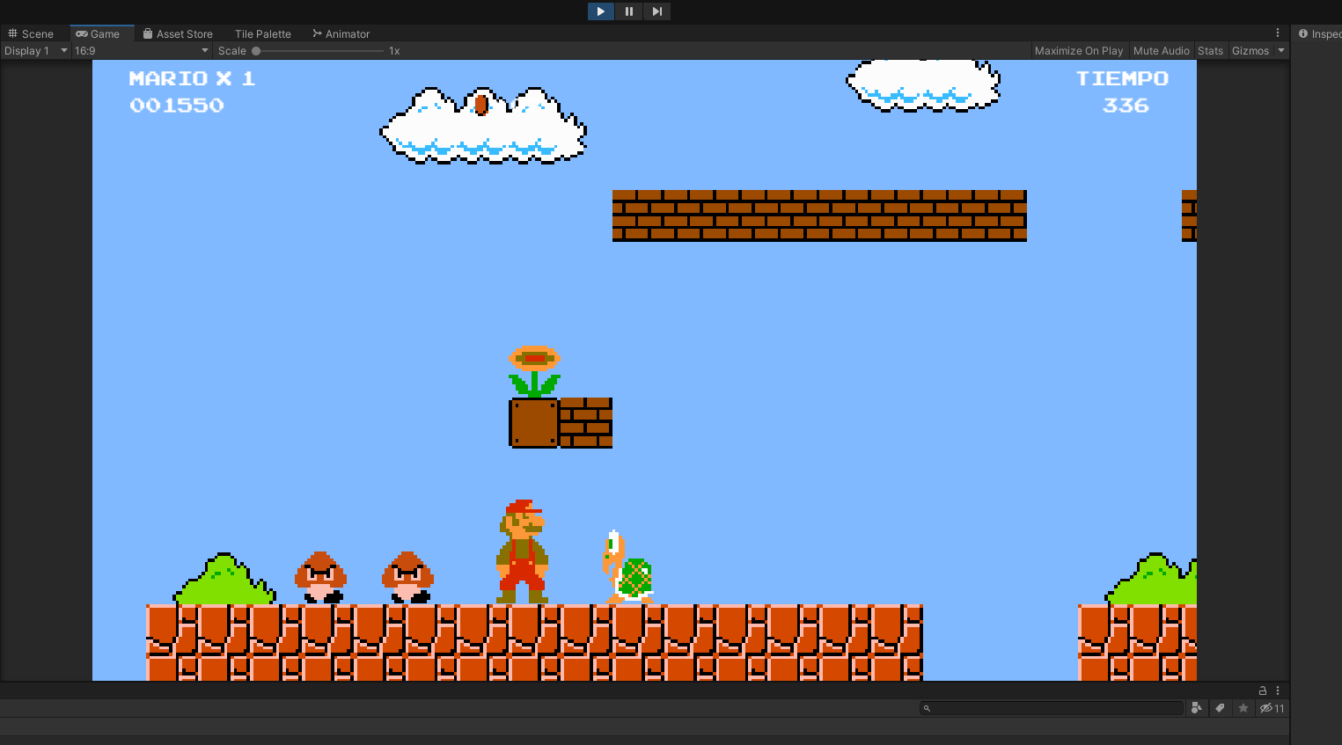Open the bottom panel three-dot menu
1342x745 pixels.
1278,690
